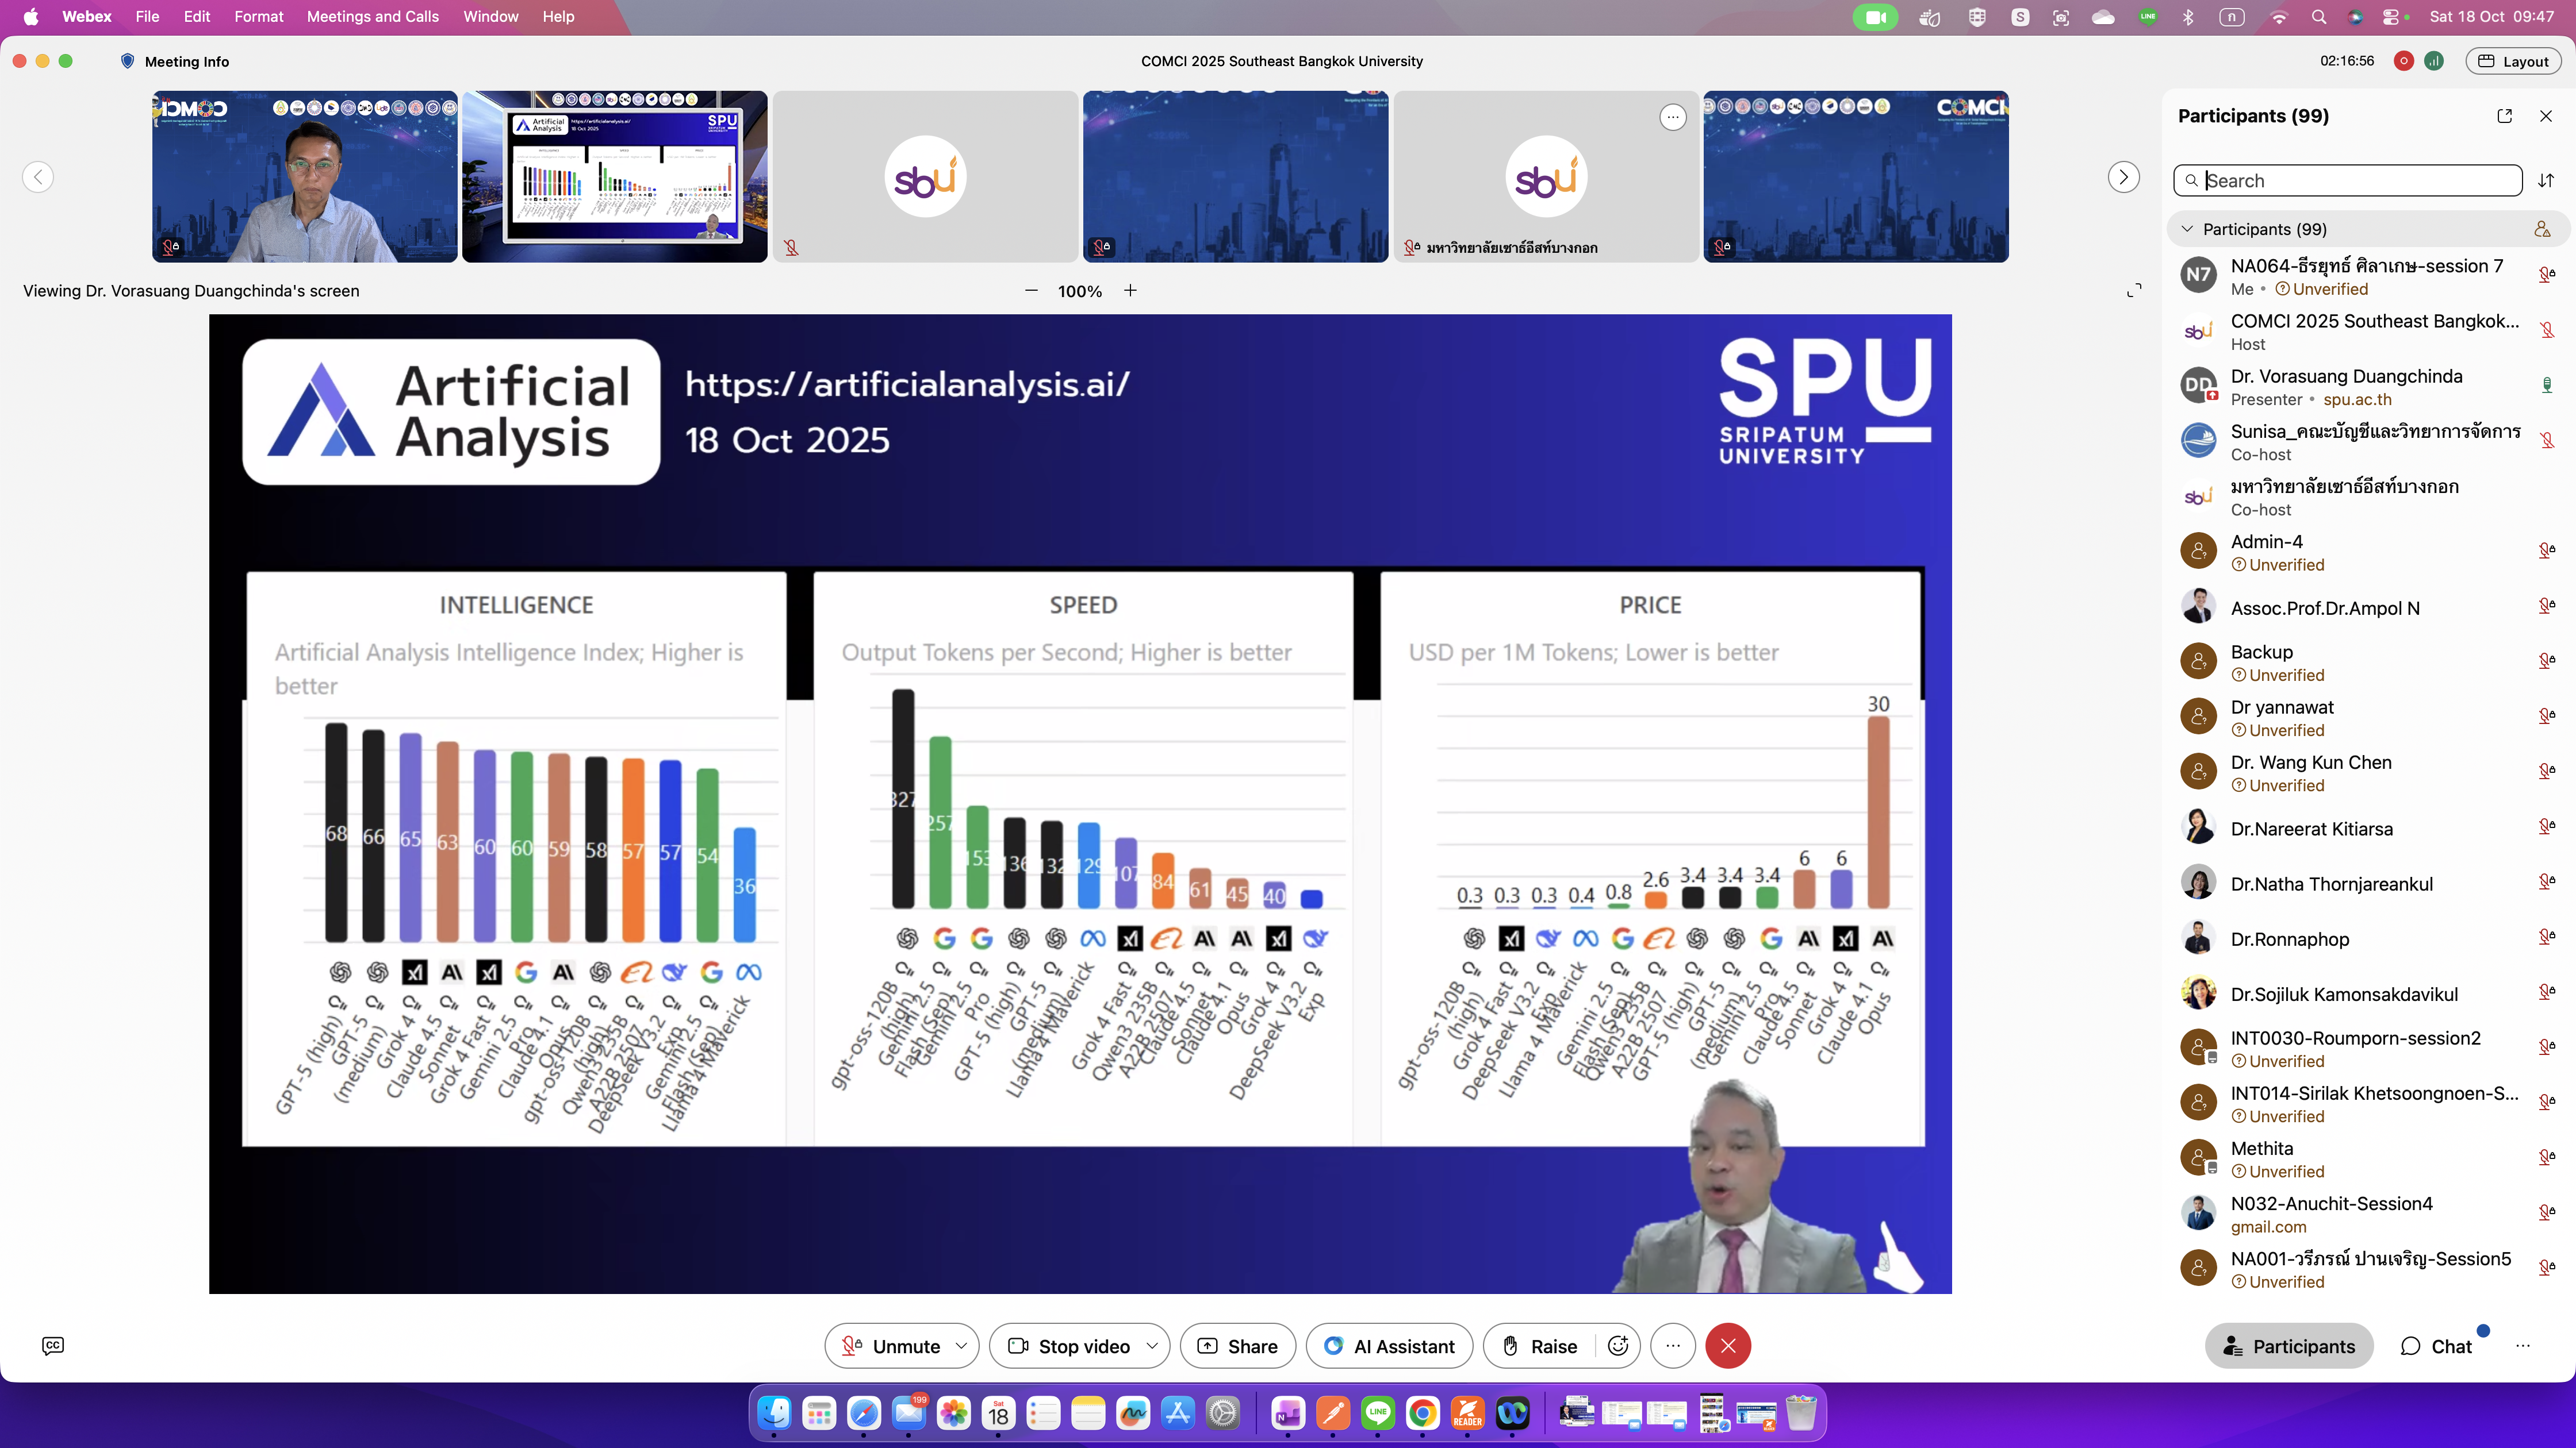
Task: Open audio options dropdown next to Unmute
Action: click(x=961, y=1346)
